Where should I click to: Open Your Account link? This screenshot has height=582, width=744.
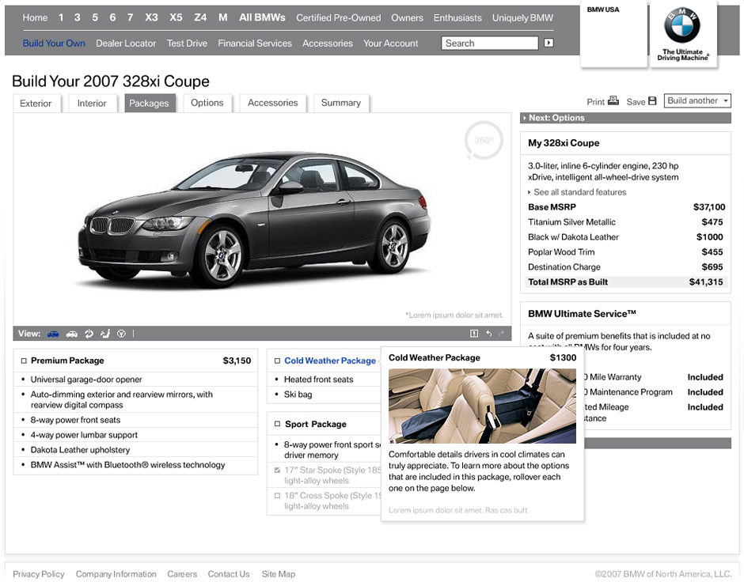pos(390,43)
